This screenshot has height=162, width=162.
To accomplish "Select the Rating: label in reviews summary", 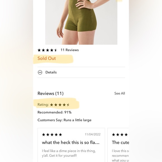I will click(43, 104).
